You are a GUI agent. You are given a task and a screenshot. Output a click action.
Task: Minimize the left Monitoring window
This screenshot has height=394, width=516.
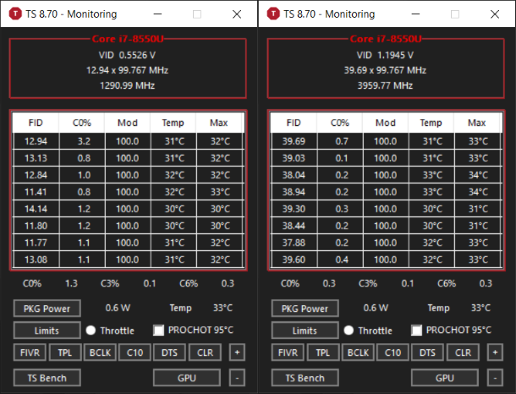(x=157, y=14)
